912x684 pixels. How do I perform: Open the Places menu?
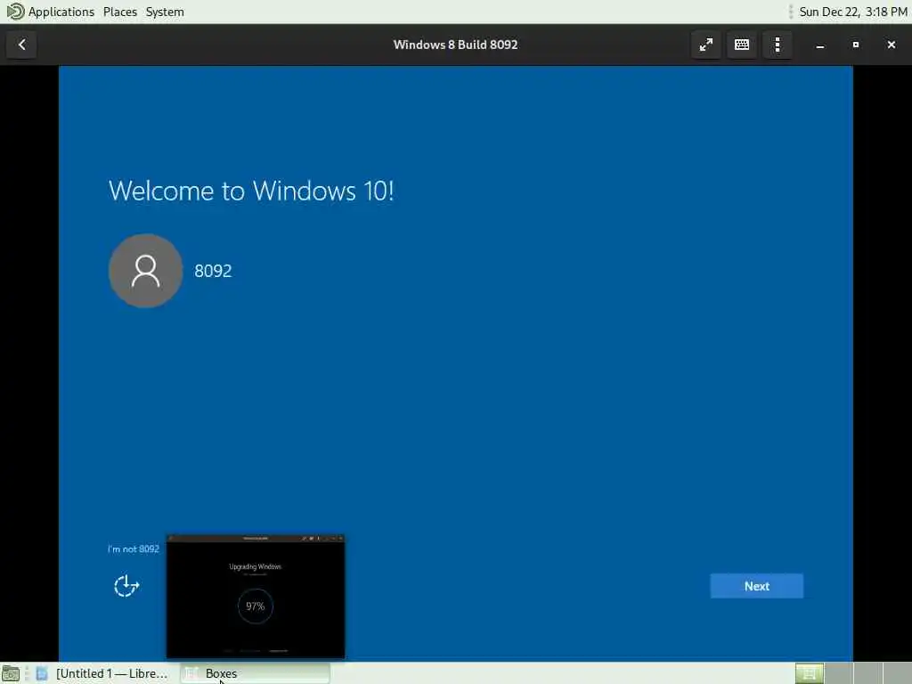pyautogui.click(x=120, y=12)
